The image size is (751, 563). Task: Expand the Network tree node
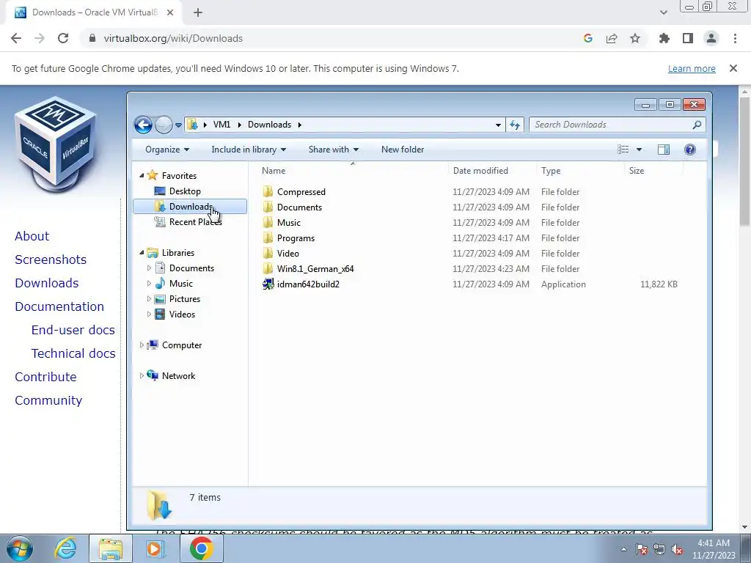(142, 376)
